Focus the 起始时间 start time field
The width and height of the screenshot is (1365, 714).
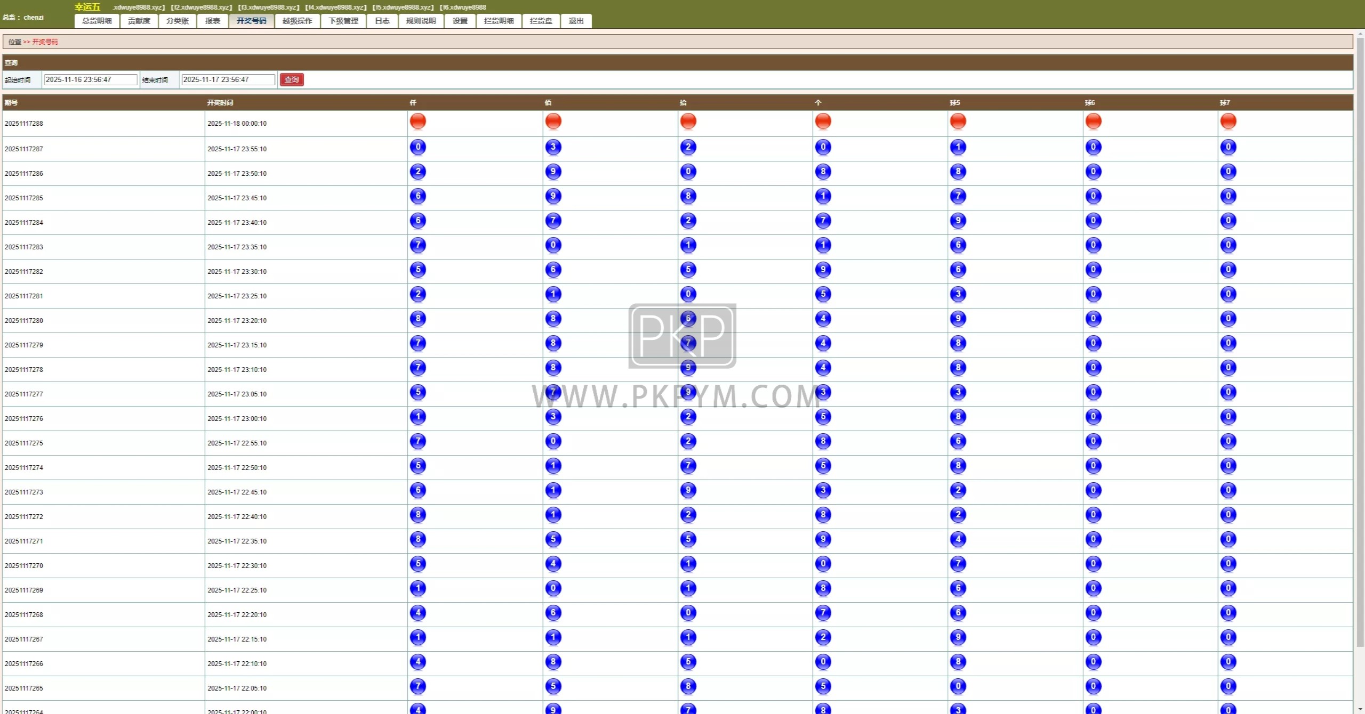coord(91,79)
